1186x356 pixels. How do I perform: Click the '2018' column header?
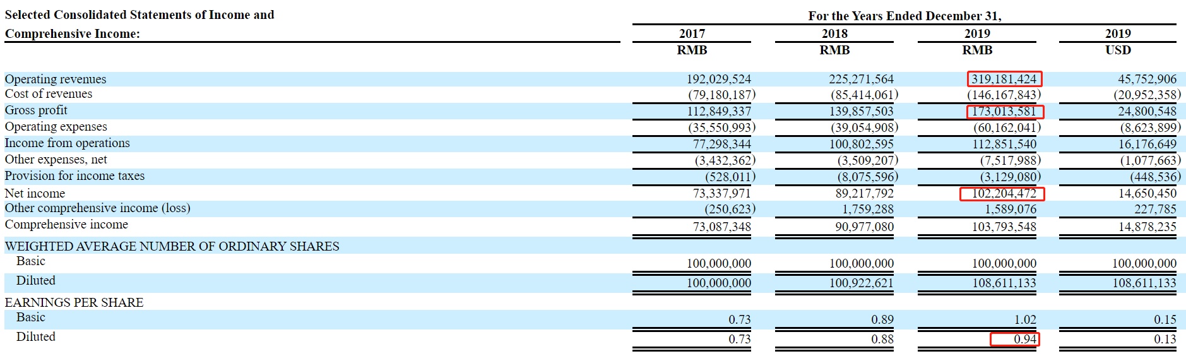[x=834, y=33]
